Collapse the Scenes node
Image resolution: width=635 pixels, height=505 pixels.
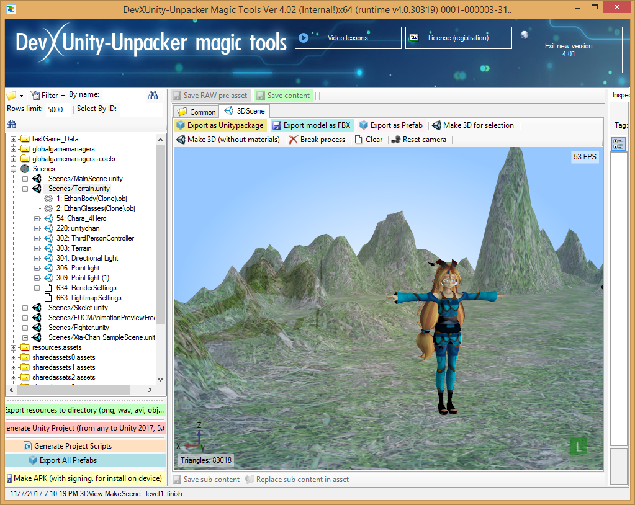(x=14, y=169)
